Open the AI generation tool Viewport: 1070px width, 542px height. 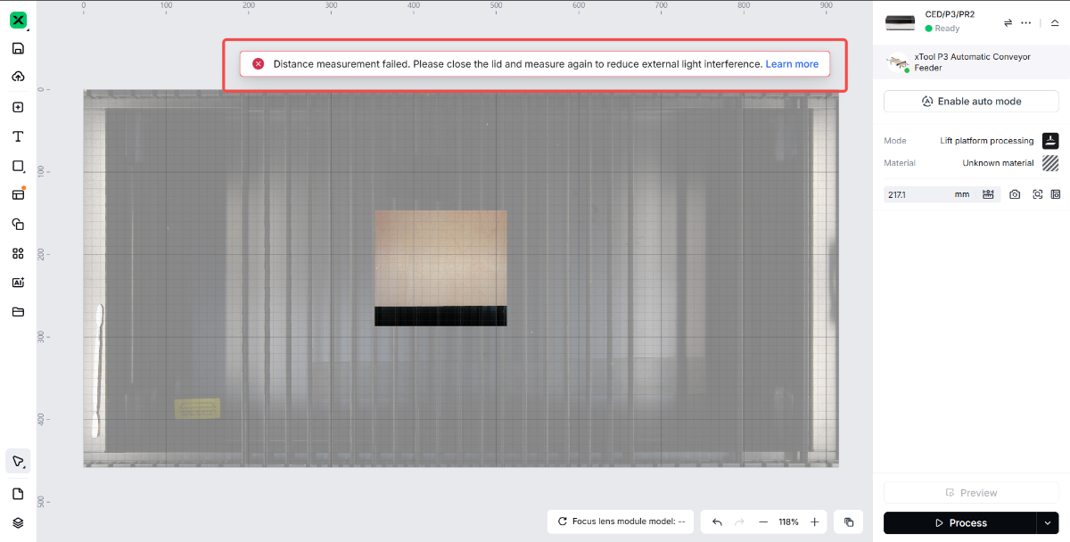pos(18,283)
